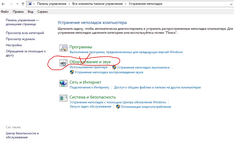This screenshot has width=234, height=141.
Task: Click the Система и безопасность category icon
Action: point(63,98)
